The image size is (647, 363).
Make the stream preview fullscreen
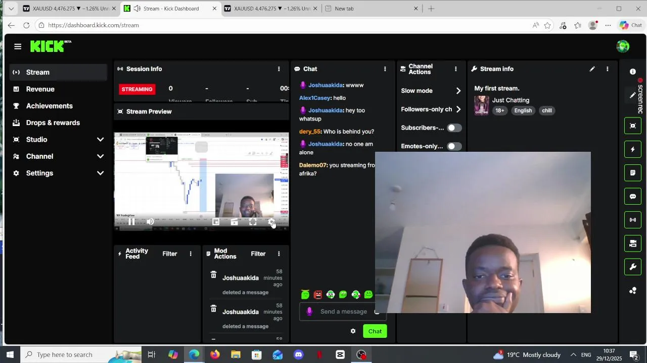(x=253, y=222)
